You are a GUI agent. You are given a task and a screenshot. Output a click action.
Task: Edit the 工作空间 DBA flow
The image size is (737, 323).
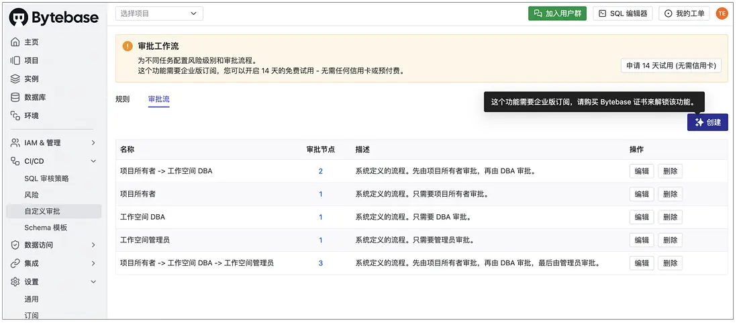642,217
